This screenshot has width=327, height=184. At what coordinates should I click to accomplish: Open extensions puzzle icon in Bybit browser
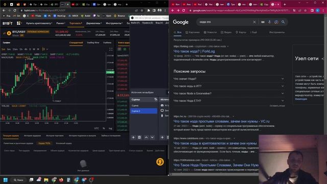[x=149, y=10]
